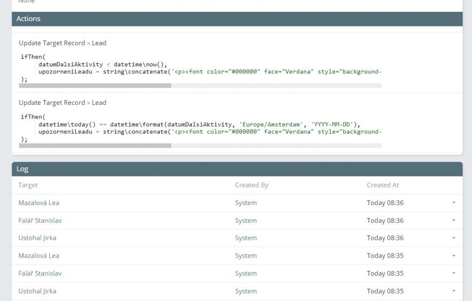
Task: Click Falář Stanislav link logged at 08:35
Action: coord(40,273)
